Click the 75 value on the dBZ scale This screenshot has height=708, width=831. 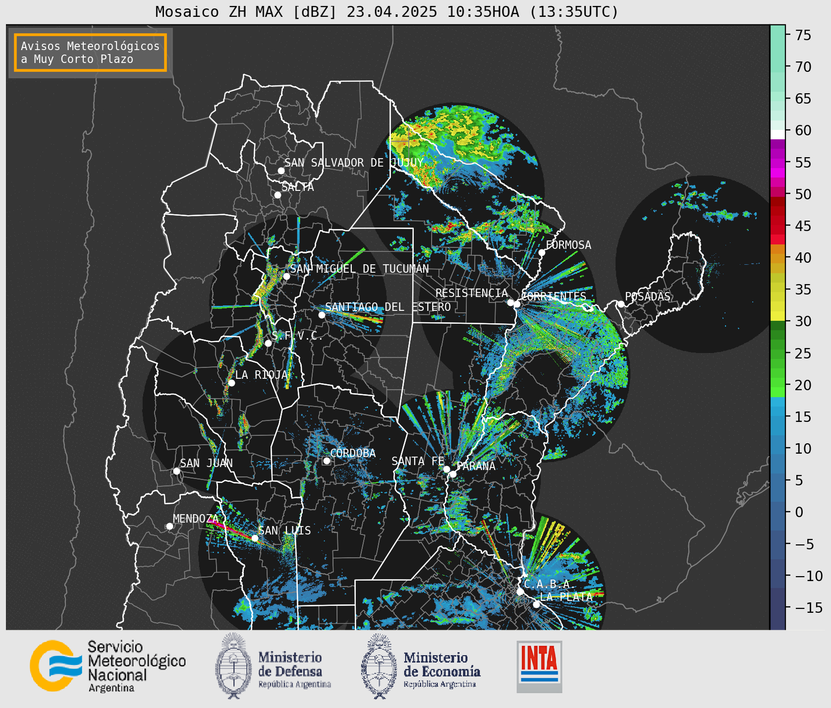pos(803,35)
